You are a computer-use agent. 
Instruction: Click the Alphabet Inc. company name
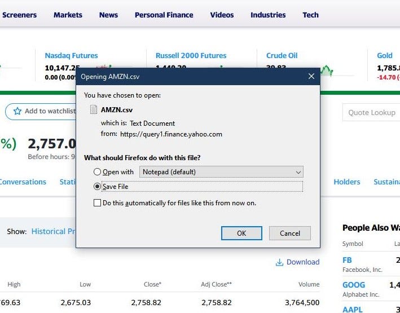tap(361, 294)
